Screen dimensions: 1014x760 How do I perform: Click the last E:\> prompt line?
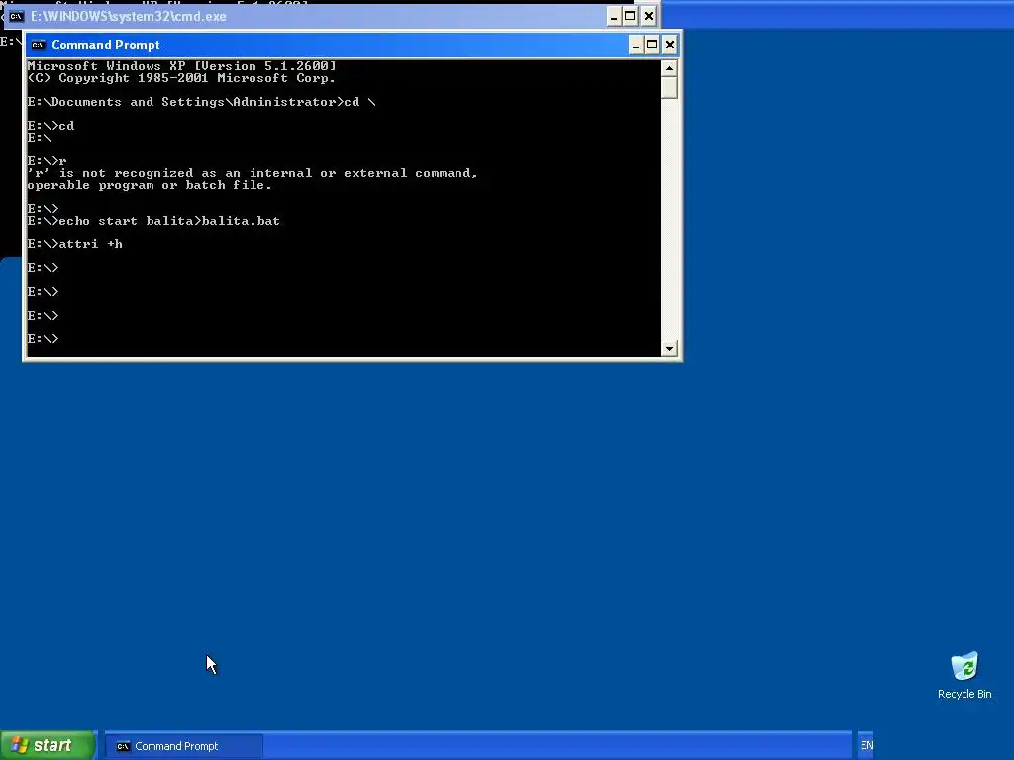tap(43, 338)
